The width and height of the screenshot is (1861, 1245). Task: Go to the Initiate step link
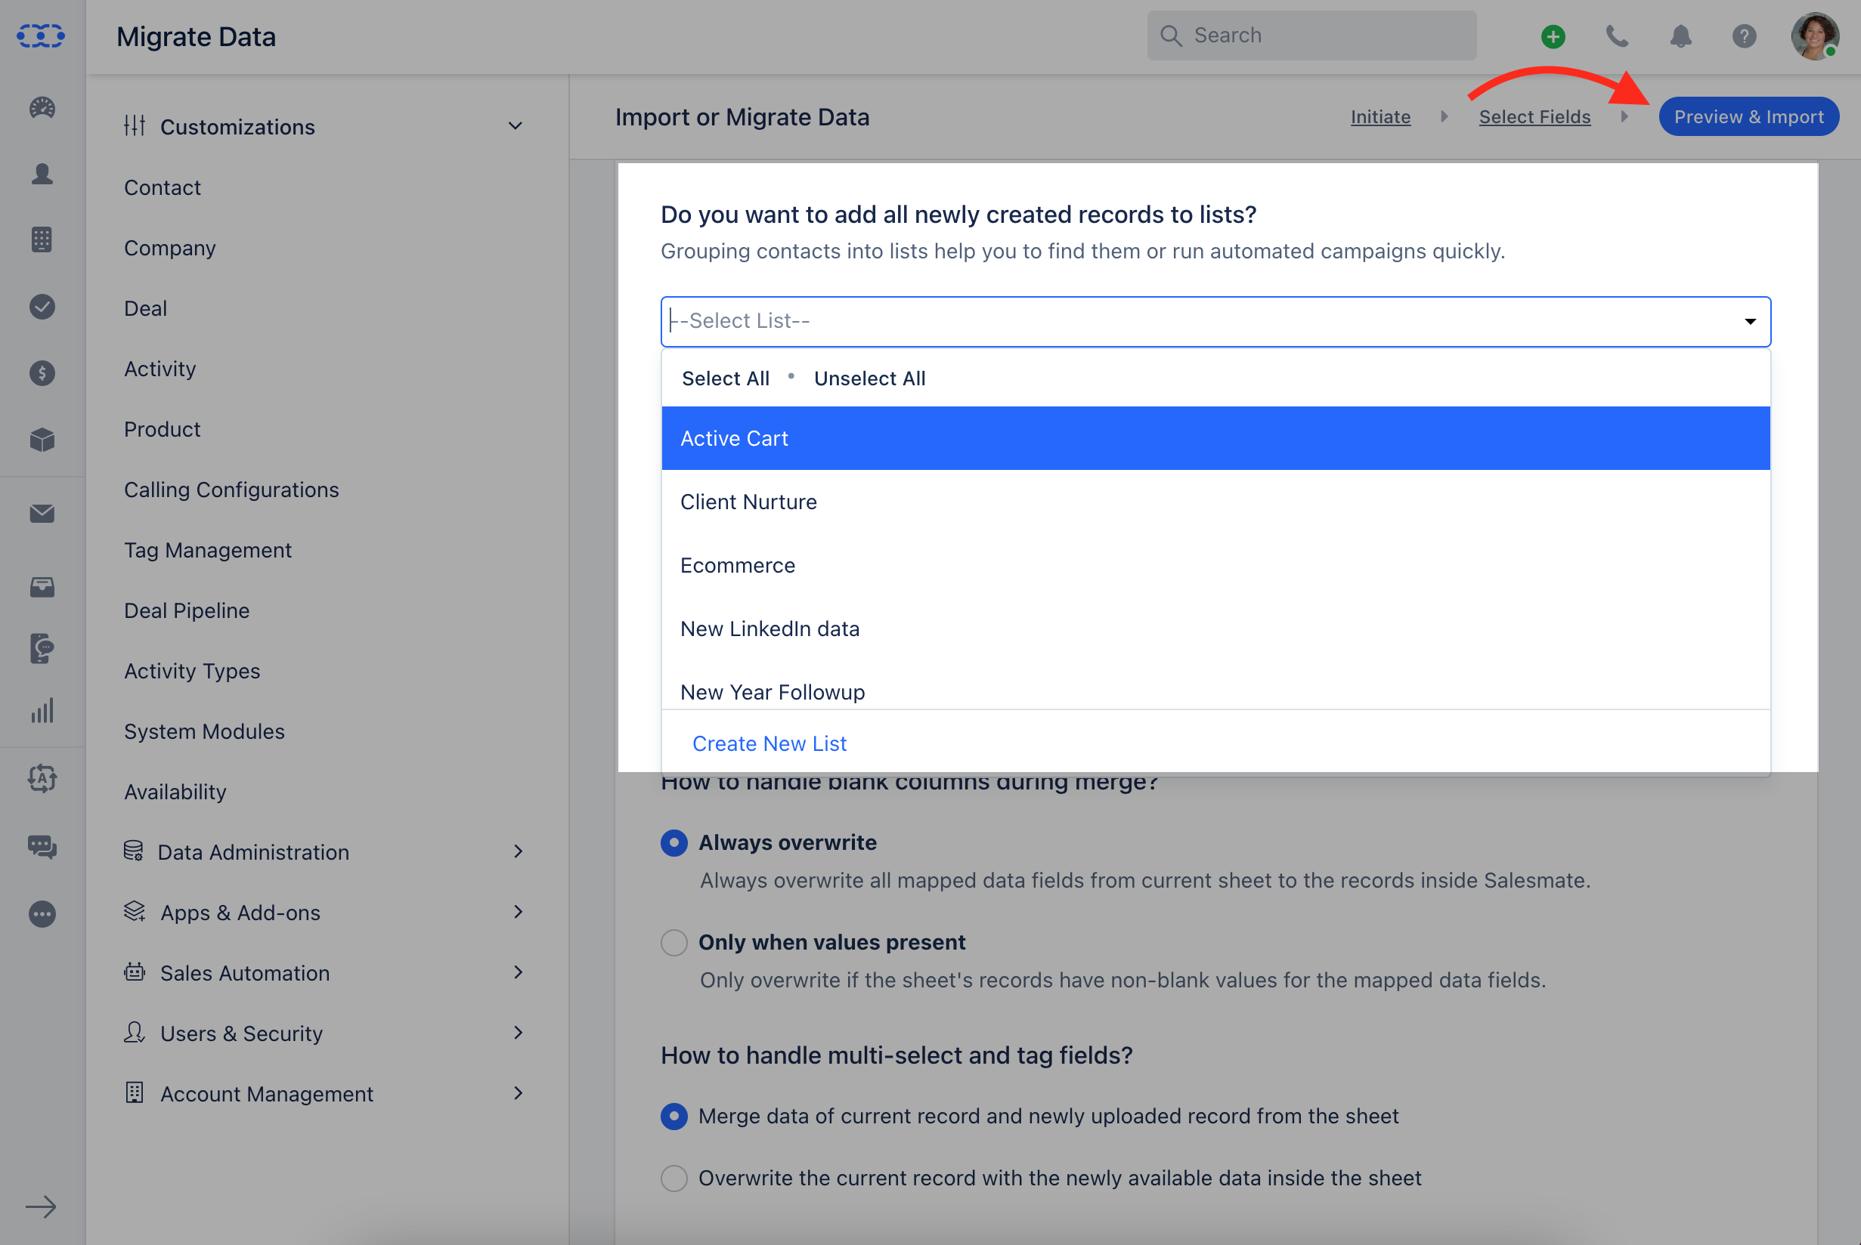tap(1380, 116)
